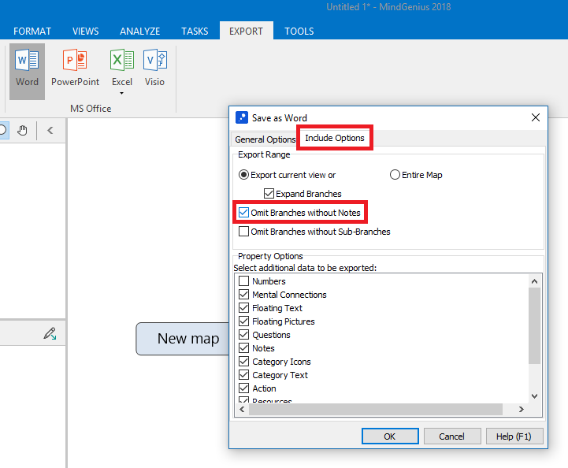Collapse the left panel with the chevron
The height and width of the screenshot is (468, 568).
coord(50,131)
